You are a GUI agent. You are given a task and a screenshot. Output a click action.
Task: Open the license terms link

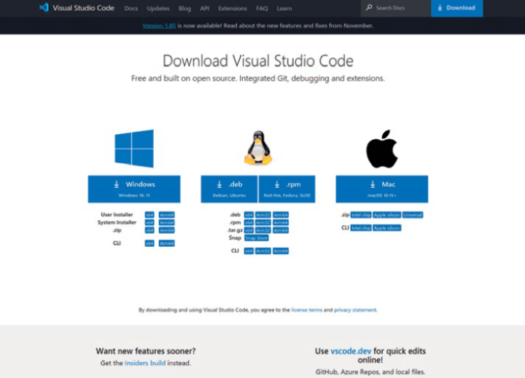point(306,310)
